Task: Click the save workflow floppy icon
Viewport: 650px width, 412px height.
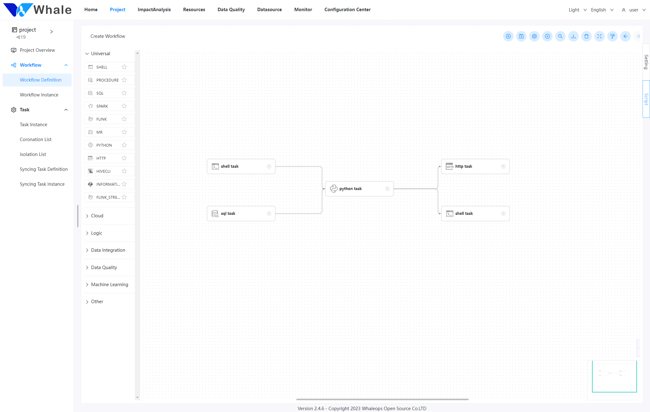Action: point(521,36)
